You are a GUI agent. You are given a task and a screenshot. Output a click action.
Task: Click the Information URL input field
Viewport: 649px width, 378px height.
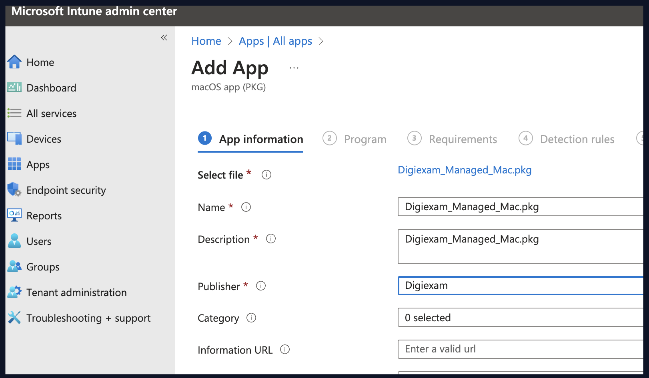520,349
